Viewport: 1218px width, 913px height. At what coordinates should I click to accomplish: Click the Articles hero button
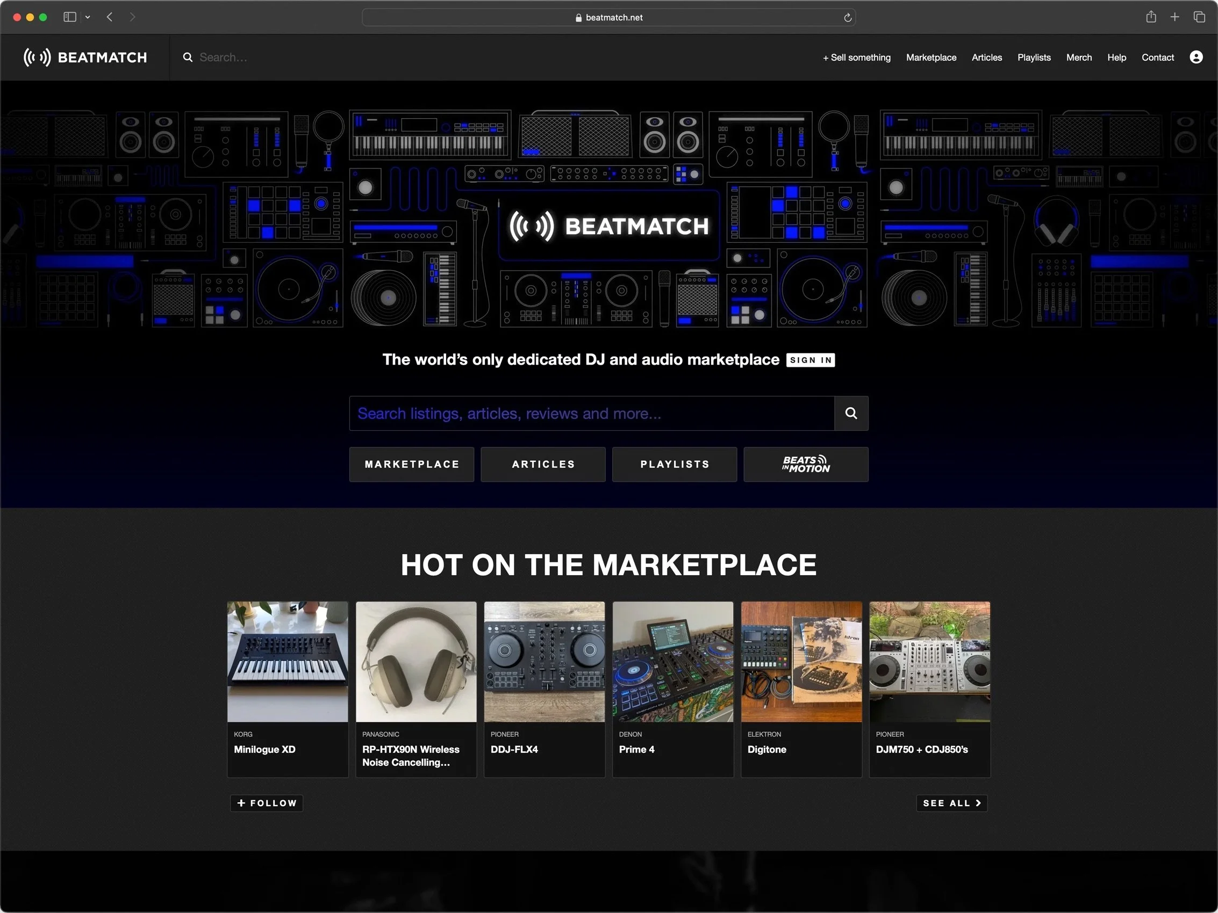pos(543,465)
